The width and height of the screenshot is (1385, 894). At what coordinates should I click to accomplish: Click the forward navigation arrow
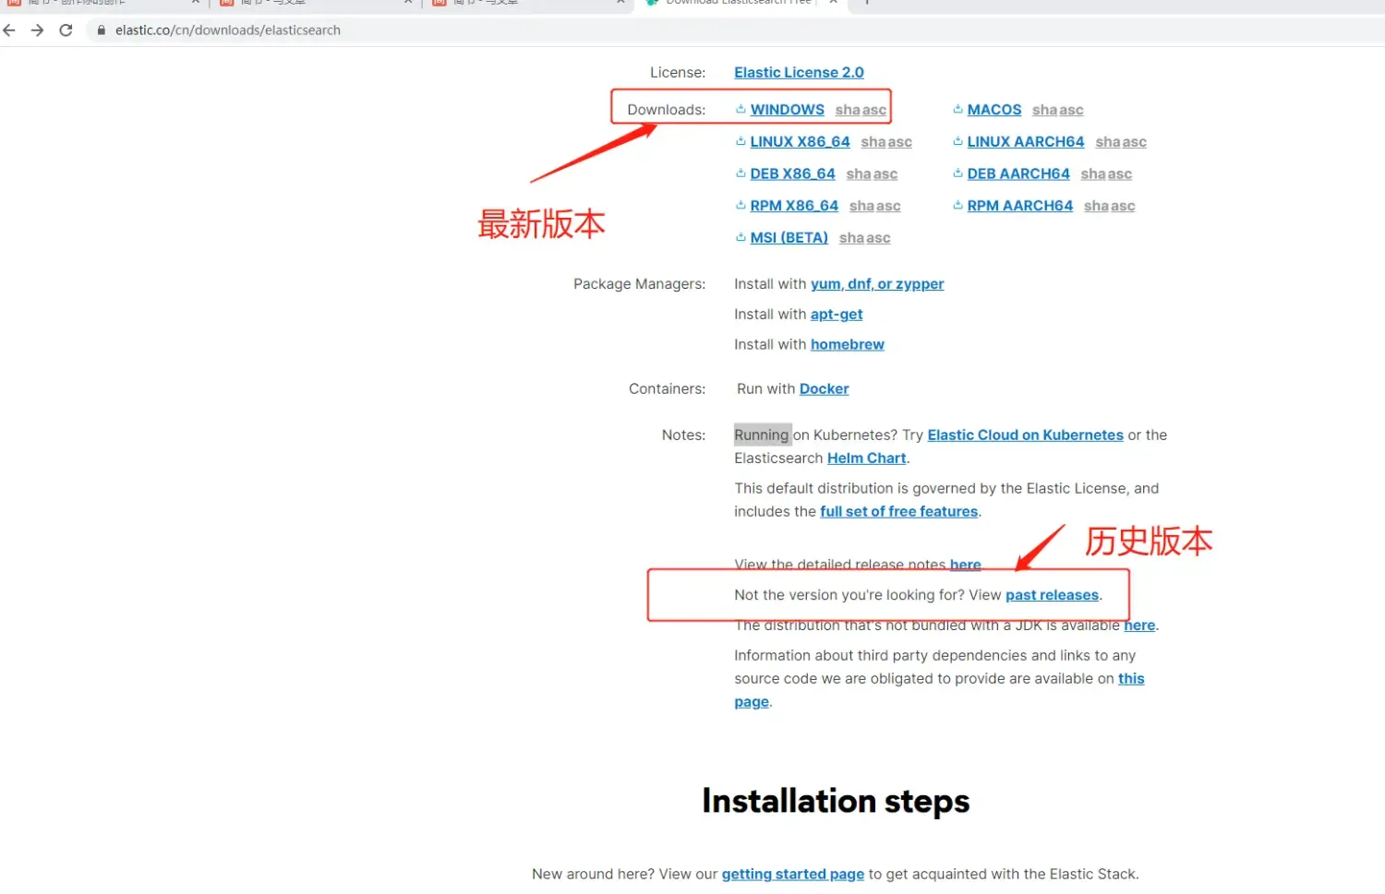click(x=37, y=30)
